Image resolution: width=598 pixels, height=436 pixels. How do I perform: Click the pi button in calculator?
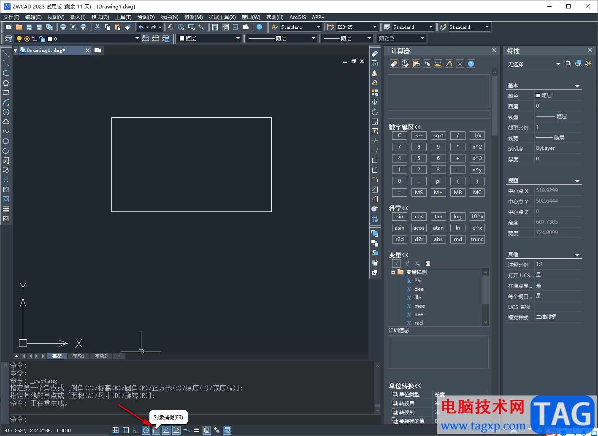pyautogui.click(x=438, y=181)
